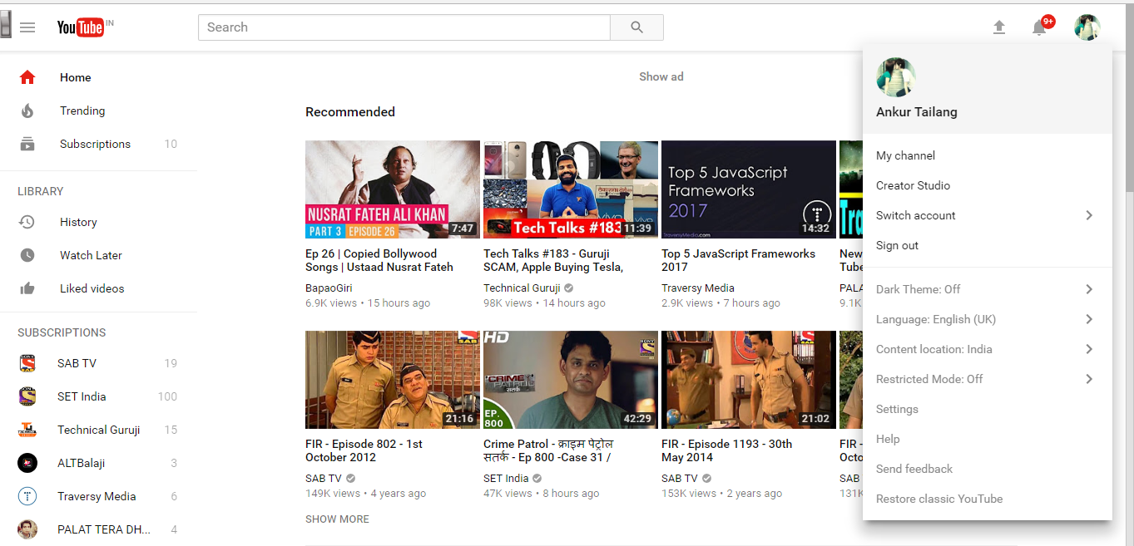Expand the Restricted Mode submenu chevron
Screen dimensions: 1134x546
[x=1089, y=379]
